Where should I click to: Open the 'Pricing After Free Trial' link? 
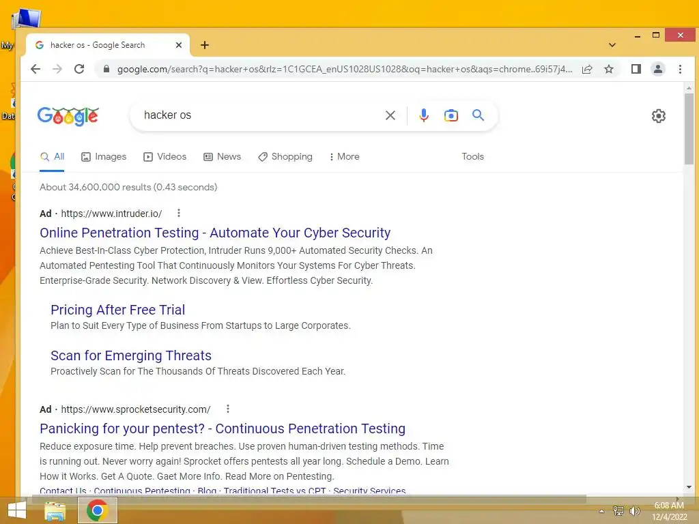coord(117,310)
